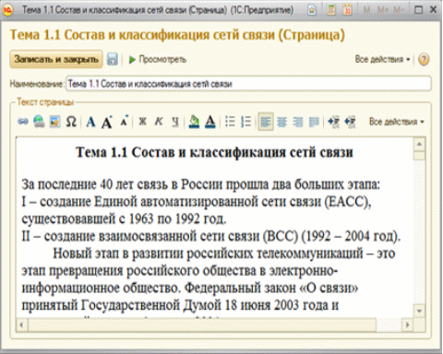Click text 'существовавшей с 1963 по 1992 год.'
Image resolution: width=443 pixels, height=354 pixels.
124,218
